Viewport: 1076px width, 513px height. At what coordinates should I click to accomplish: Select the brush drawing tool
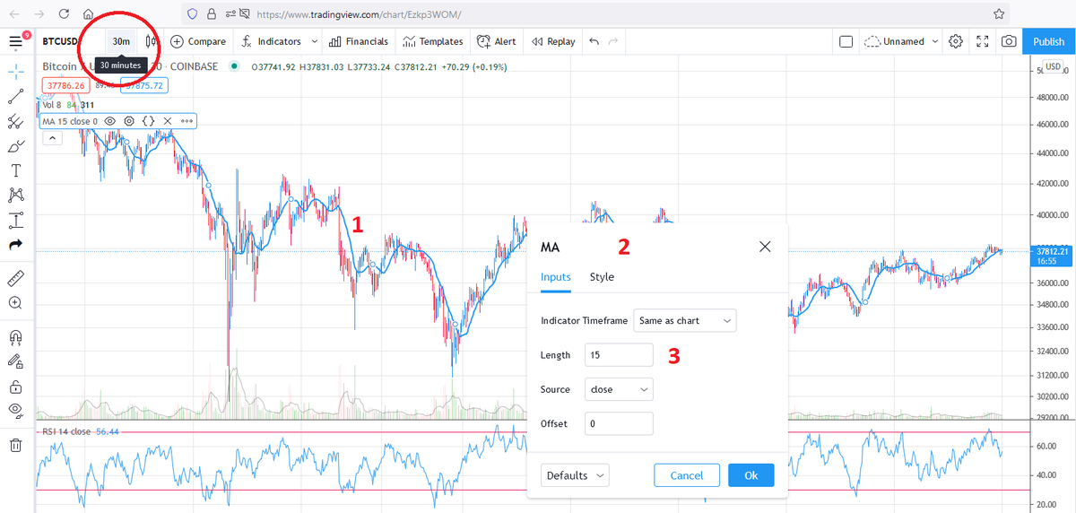(x=15, y=146)
